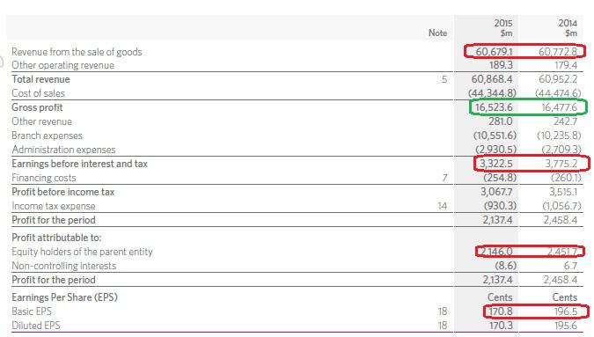Viewport: 594px width, 337px height.
Task: Click the Total revenue note number 5
Action: 444,79
